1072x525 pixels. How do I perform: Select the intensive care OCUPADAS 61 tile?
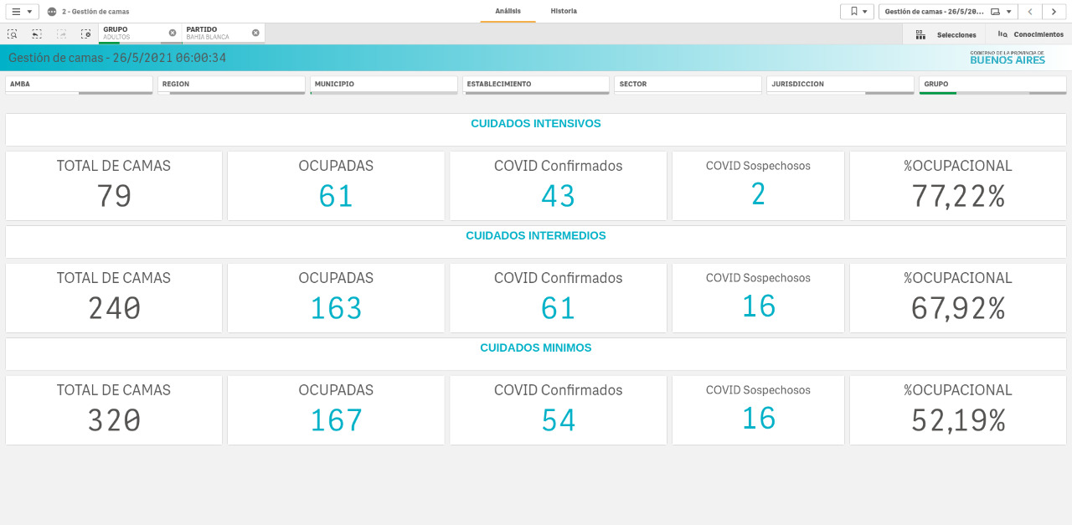click(336, 186)
